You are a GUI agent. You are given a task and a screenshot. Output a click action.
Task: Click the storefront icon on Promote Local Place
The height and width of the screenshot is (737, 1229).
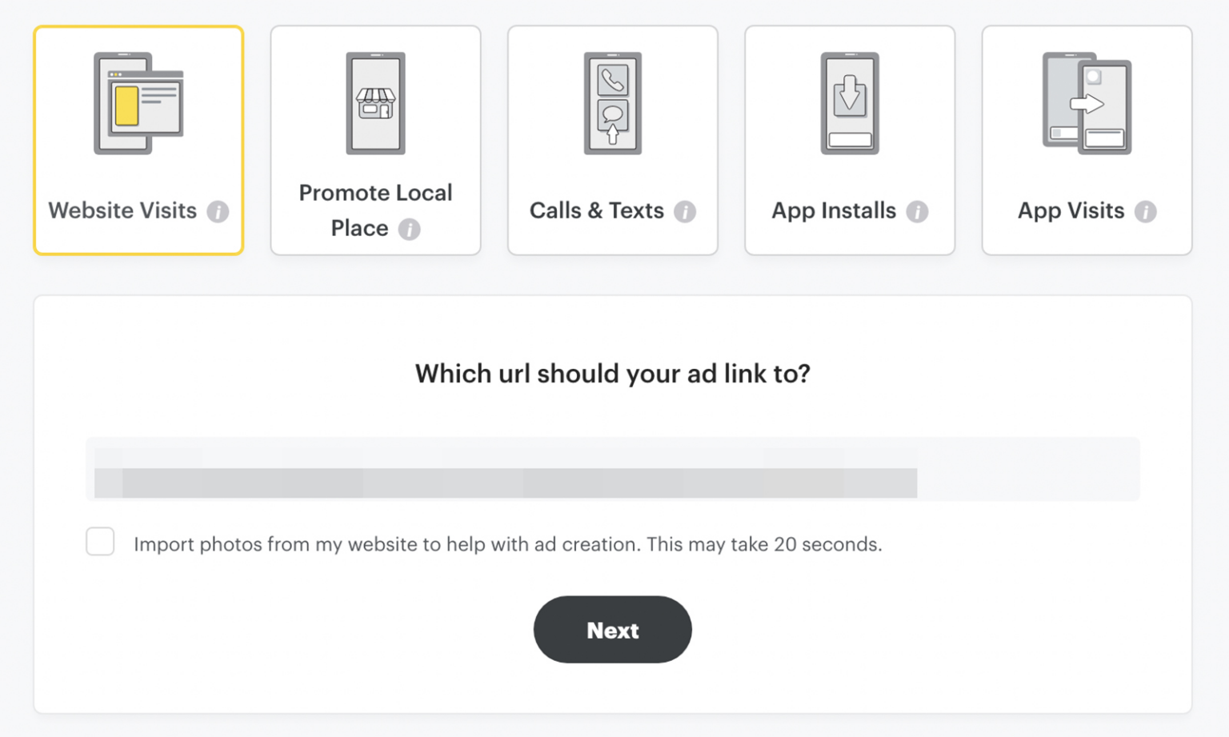point(374,104)
